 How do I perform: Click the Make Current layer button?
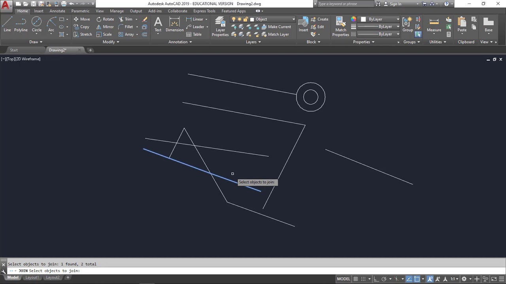pos(276,27)
